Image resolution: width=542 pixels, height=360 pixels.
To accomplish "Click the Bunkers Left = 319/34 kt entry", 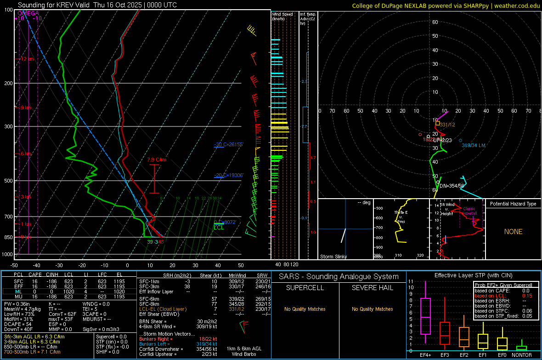I will (178, 344).
